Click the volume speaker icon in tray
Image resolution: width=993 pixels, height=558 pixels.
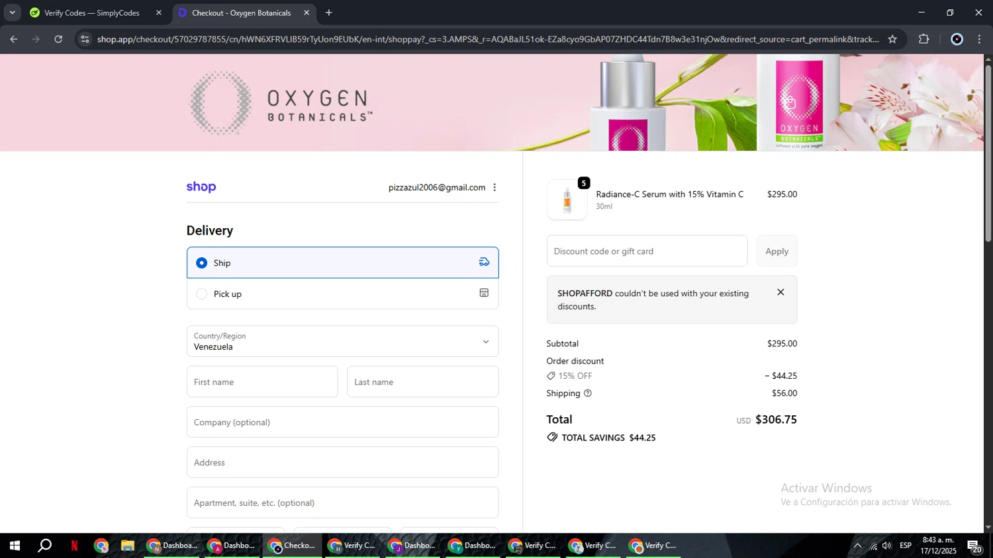point(887,545)
